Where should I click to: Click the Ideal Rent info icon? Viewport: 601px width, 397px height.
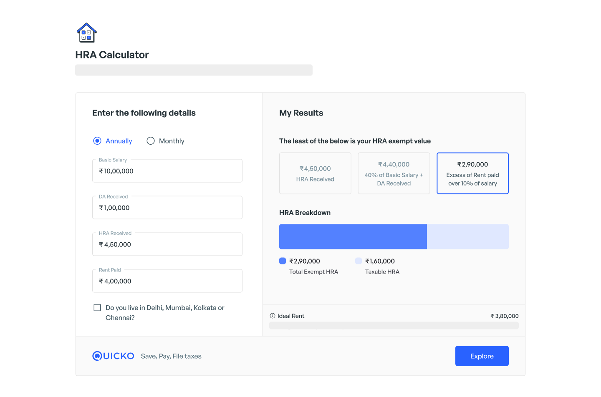[x=273, y=316]
